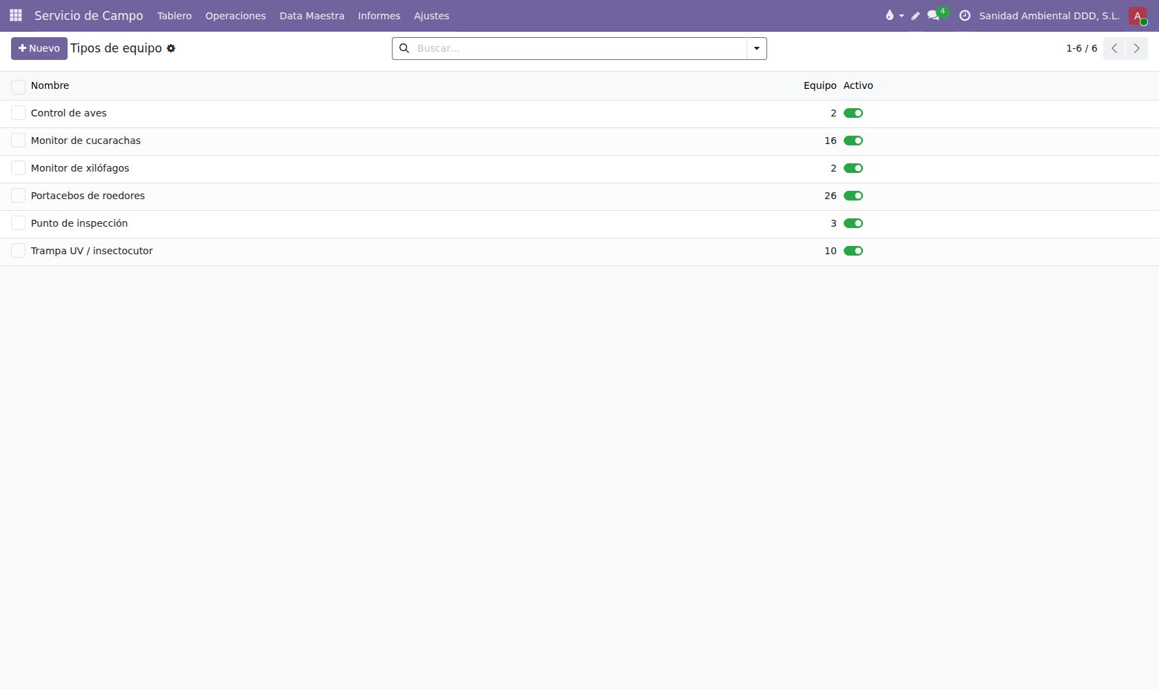Screen dimensions: 1159x689
Task: Open the conversations chat icon
Action: (933, 15)
